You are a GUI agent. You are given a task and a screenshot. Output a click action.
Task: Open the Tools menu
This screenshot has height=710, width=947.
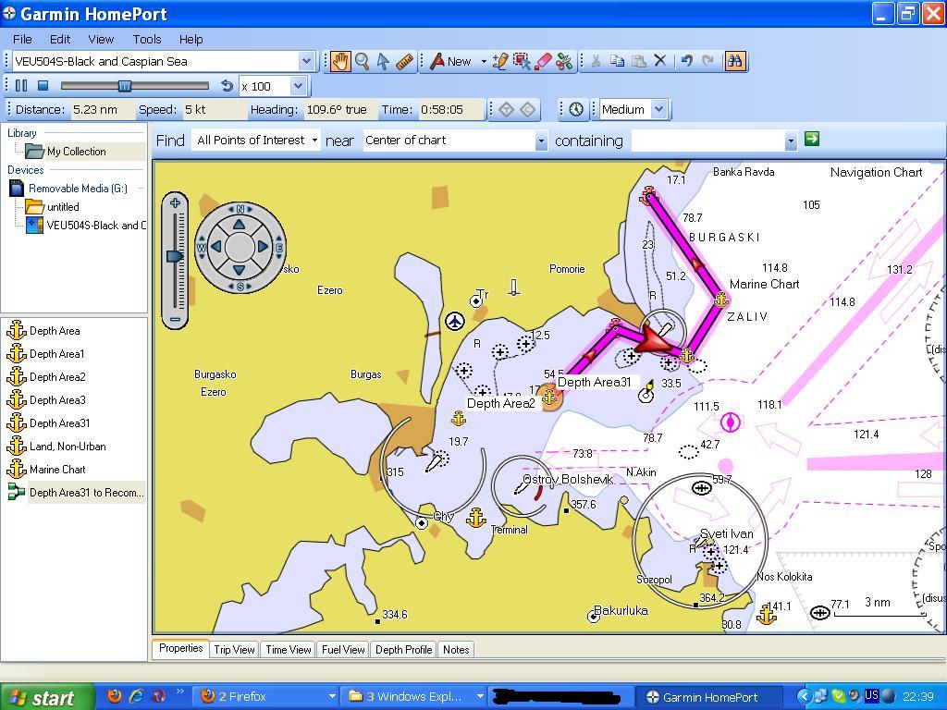click(x=146, y=39)
